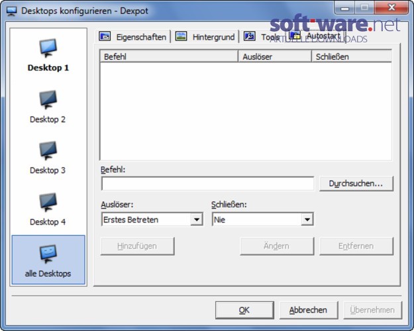This screenshot has height=331, width=414.
Task: Open the Auslöser dropdown arrow
Action: [x=197, y=219]
